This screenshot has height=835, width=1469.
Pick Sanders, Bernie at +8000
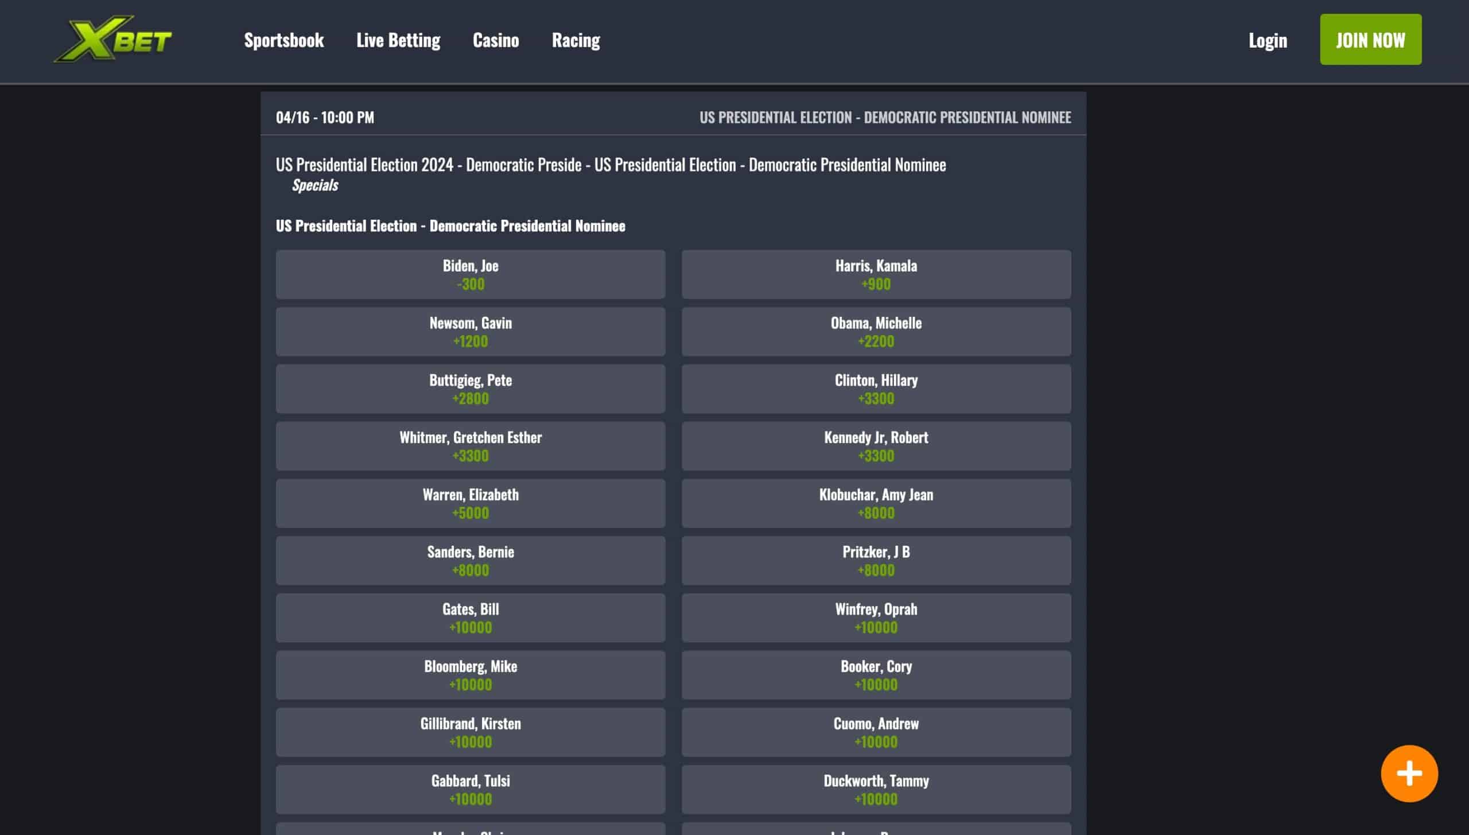471,561
